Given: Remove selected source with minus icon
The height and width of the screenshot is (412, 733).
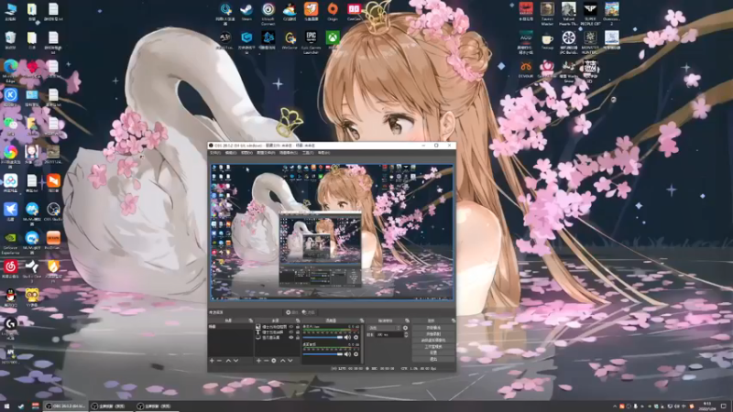Looking at the screenshot, I should pyautogui.click(x=266, y=361).
